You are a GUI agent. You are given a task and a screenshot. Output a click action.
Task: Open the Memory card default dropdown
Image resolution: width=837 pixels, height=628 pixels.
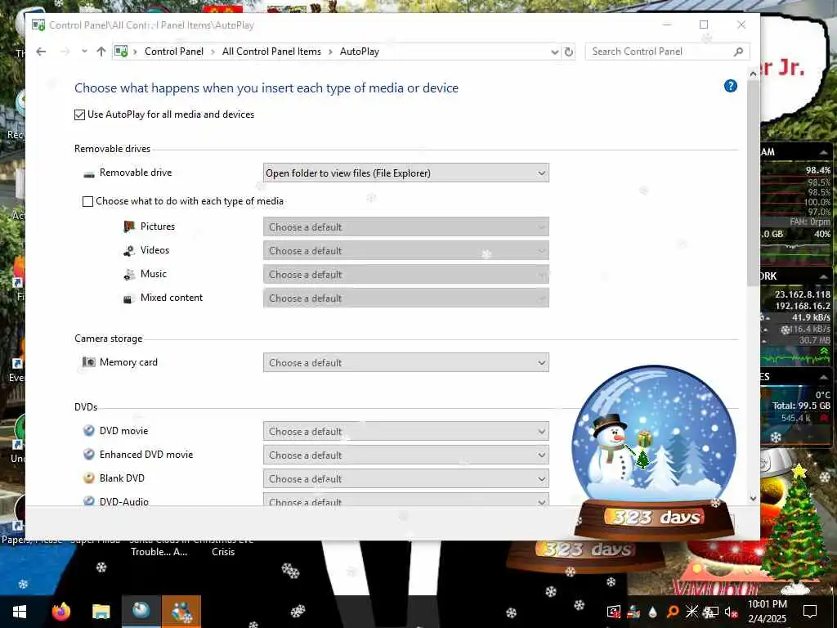coord(405,362)
